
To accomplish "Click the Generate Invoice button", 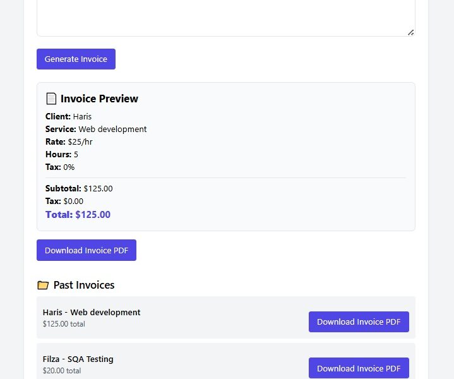I will (x=76, y=59).
